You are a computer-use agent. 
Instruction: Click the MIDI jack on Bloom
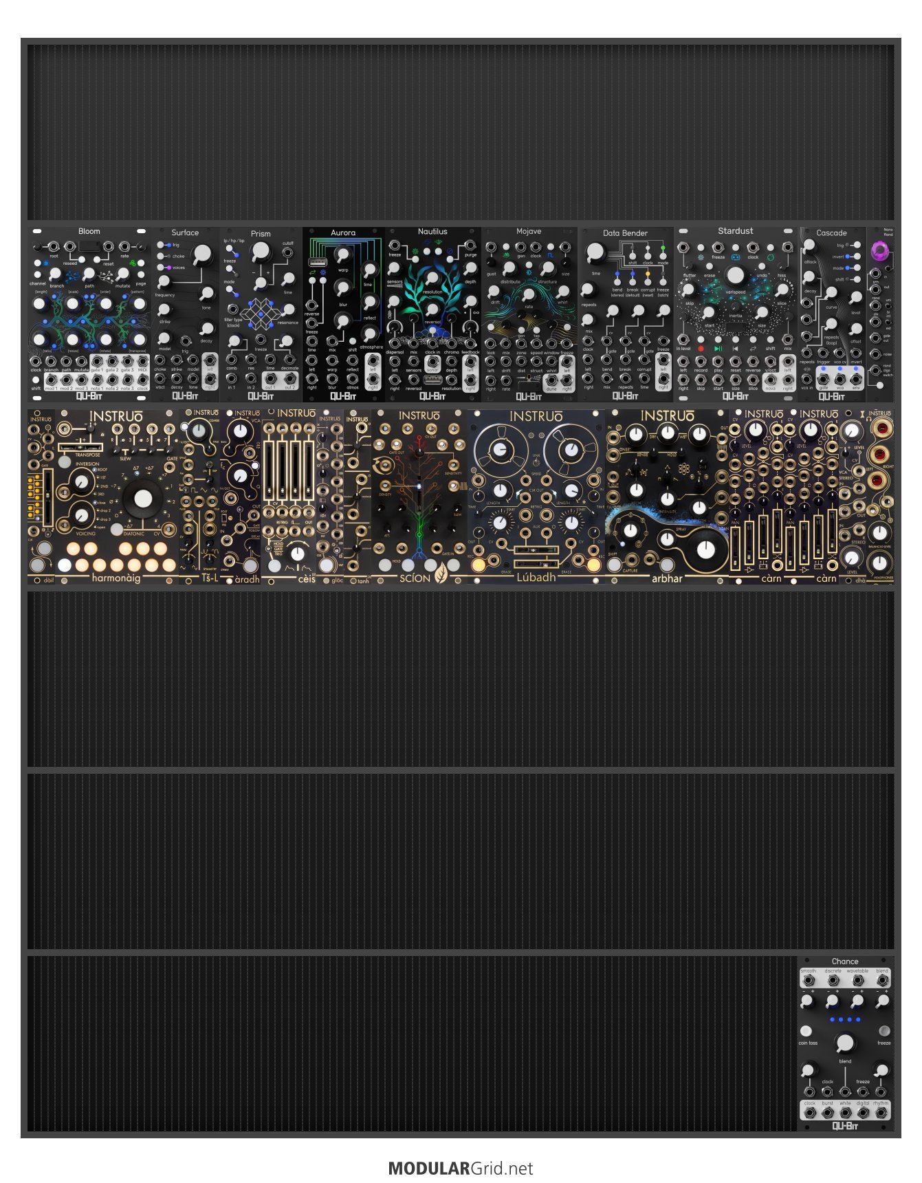(x=142, y=361)
